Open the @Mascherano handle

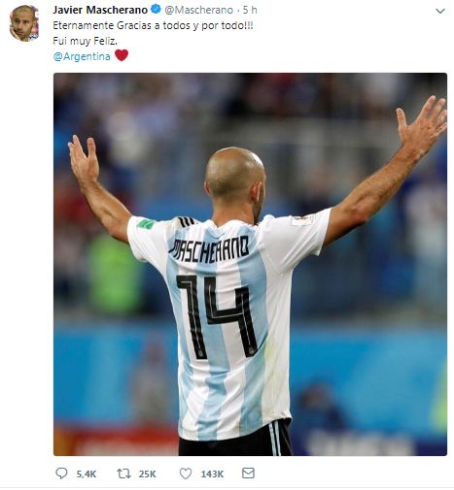(x=198, y=10)
